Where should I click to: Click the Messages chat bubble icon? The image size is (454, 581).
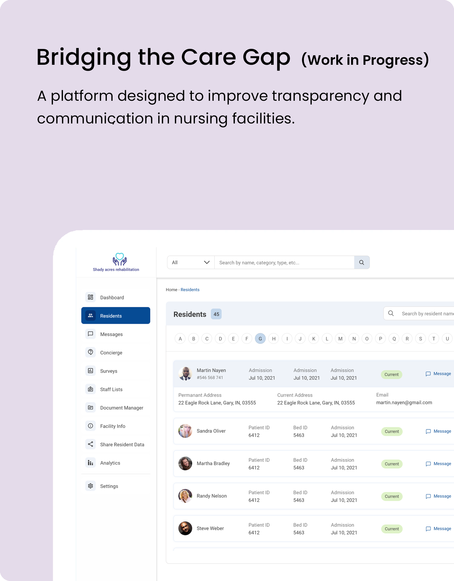(x=90, y=334)
